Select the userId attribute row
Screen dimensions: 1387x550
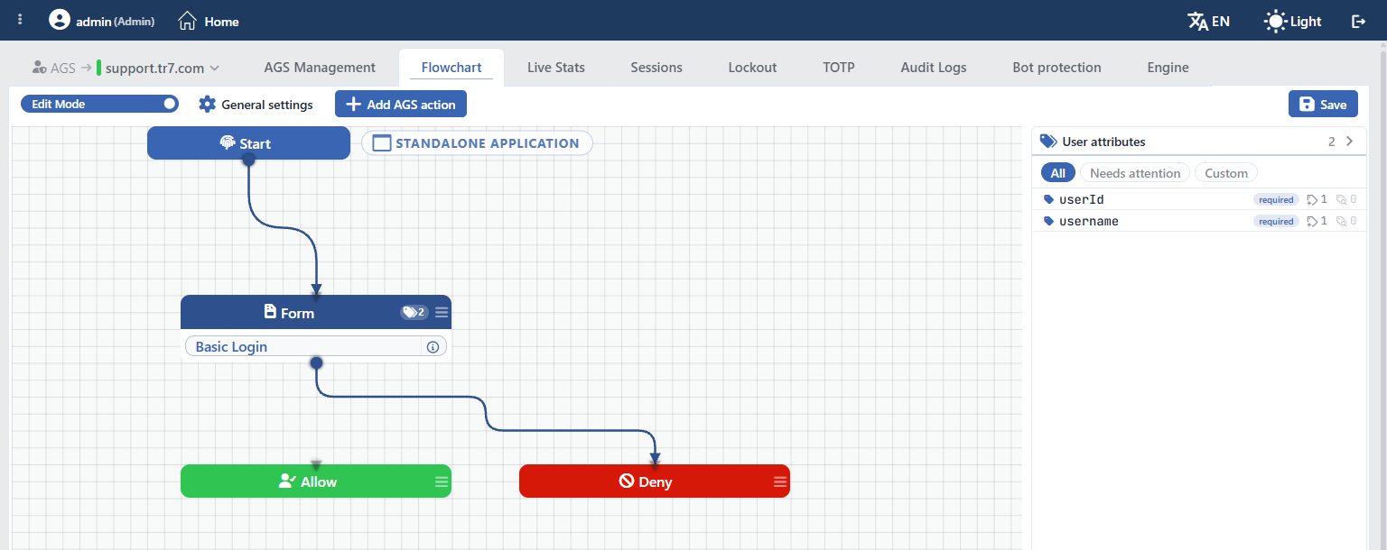coord(1198,199)
